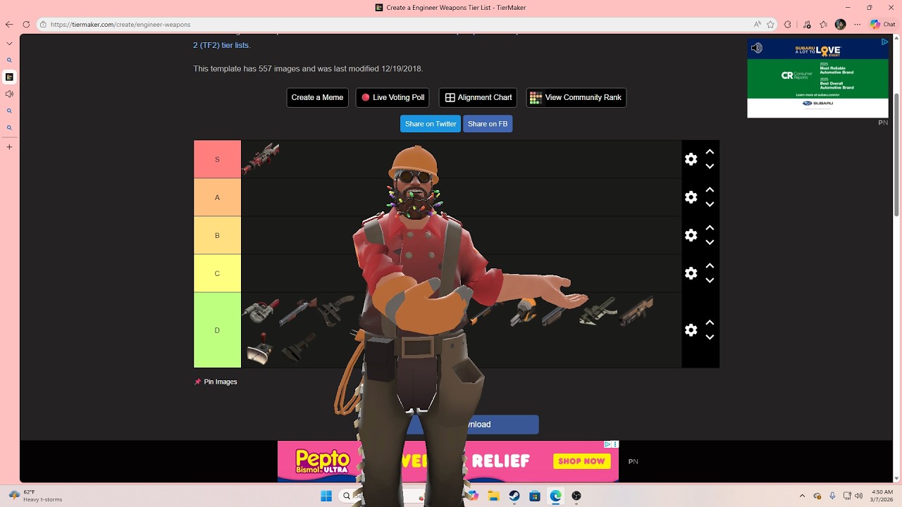Open the Edge profile avatar
Screen dimensions: 902x507
point(840,24)
